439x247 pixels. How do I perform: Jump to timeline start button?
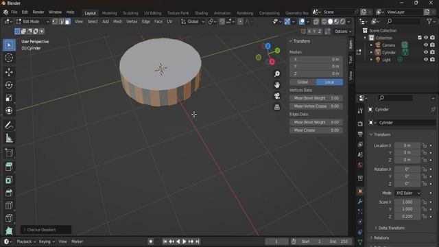click(x=165, y=242)
